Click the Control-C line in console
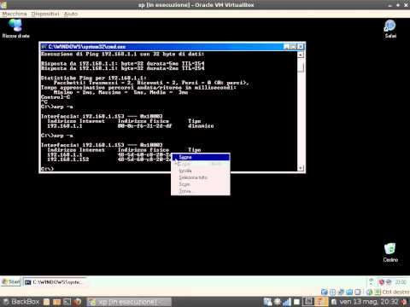410x307 pixels. point(56,97)
